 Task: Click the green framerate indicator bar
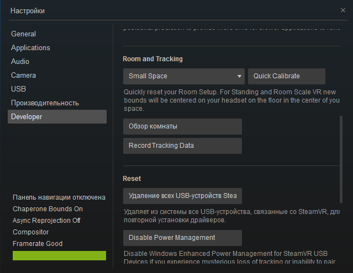coord(59,255)
